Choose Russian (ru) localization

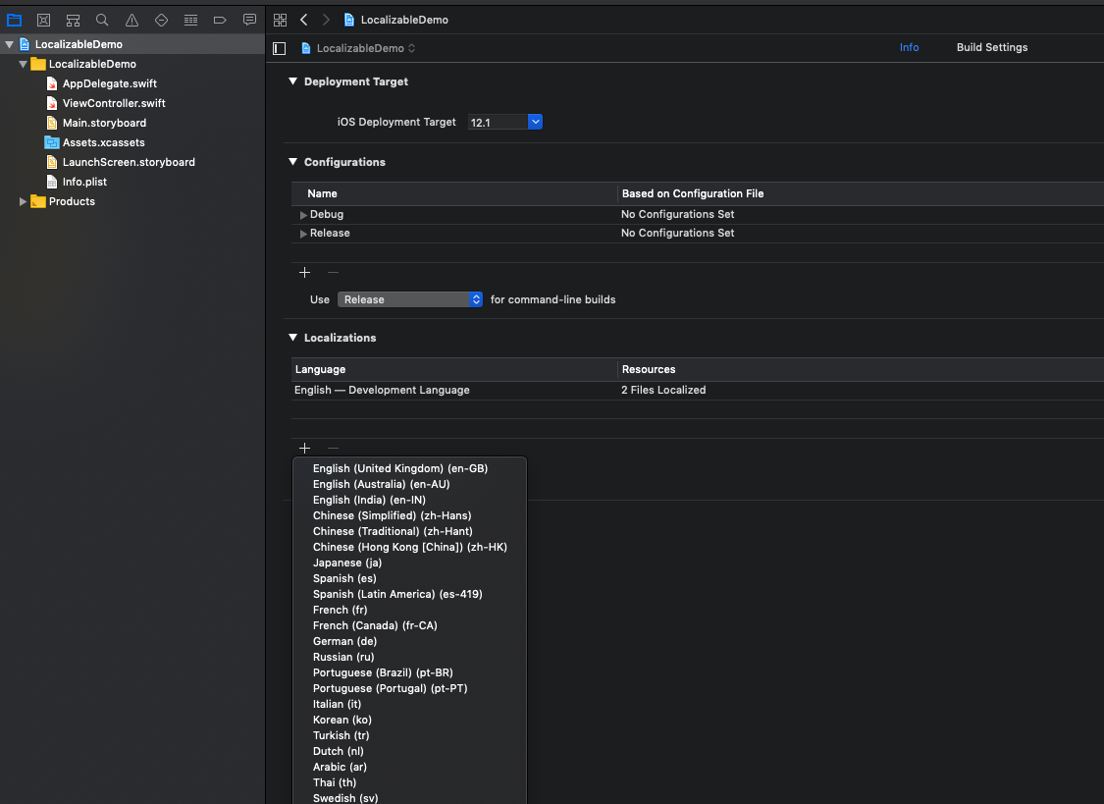pos(409,657)
